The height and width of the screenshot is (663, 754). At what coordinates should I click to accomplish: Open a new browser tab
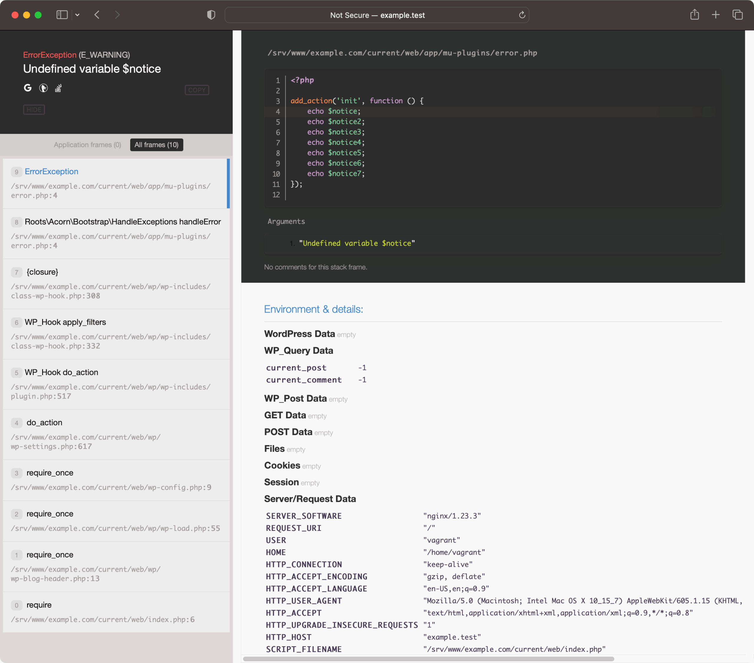pos(716,15)
